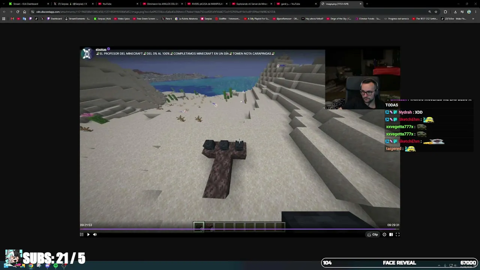
Task: Open A Silly Playlist bookmark
Action: point(256,19)
